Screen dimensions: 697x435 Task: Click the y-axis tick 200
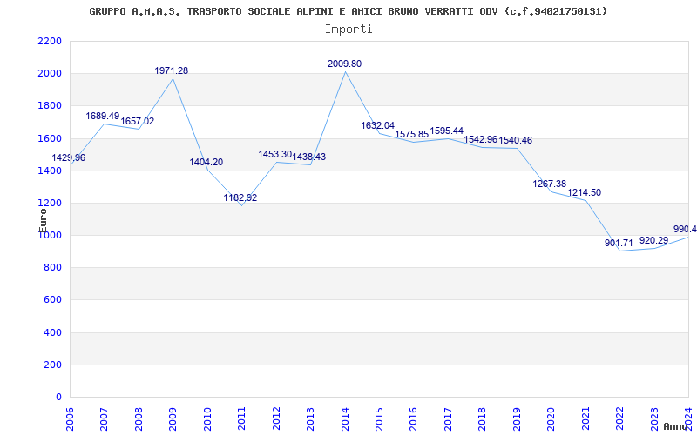pos(53,365)
